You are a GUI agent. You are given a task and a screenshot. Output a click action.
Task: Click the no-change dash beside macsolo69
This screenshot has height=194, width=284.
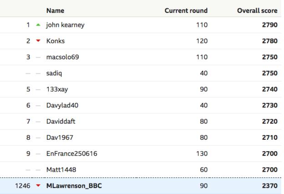tap(38, 57)
